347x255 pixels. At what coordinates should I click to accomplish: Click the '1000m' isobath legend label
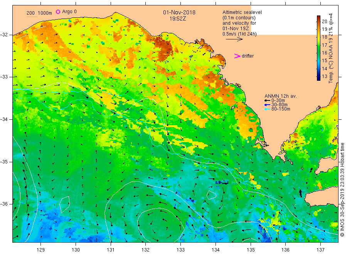coord(45,13)
